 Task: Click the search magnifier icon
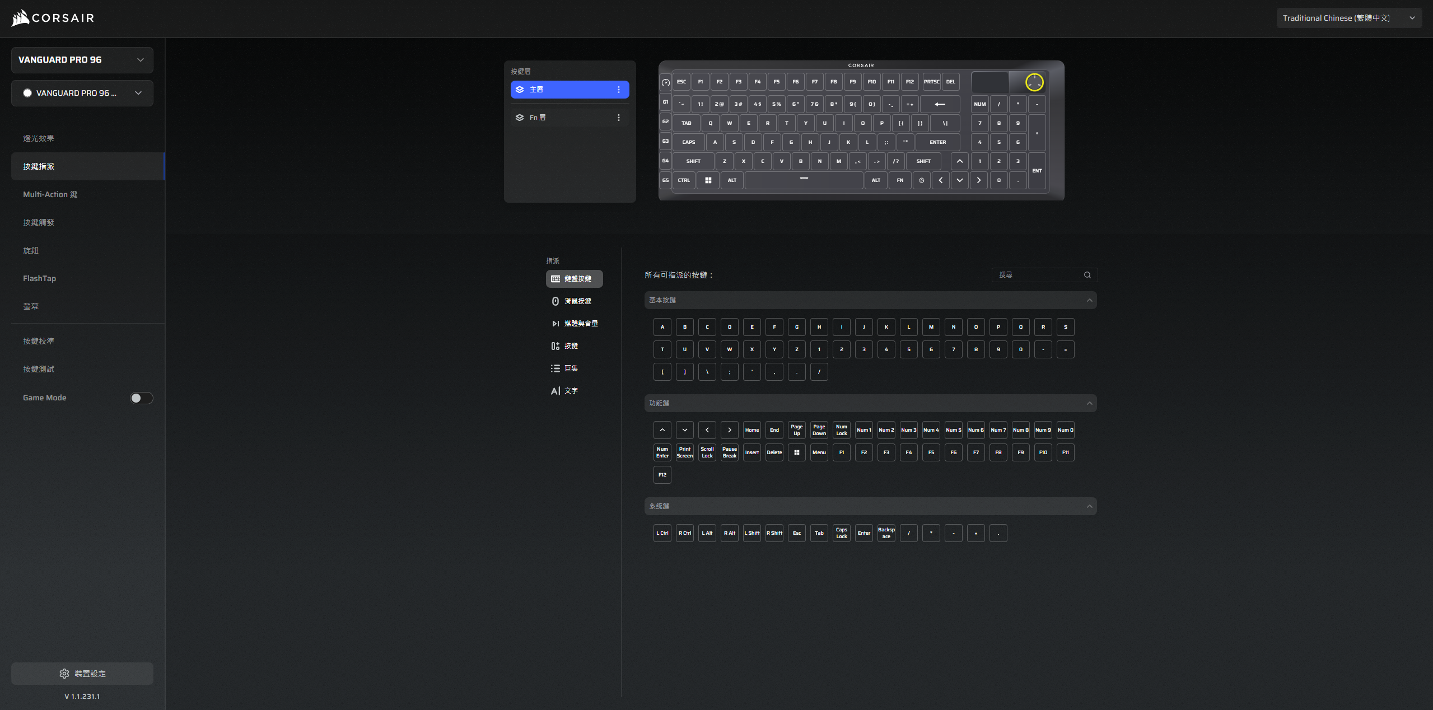tap(1087, 275)
